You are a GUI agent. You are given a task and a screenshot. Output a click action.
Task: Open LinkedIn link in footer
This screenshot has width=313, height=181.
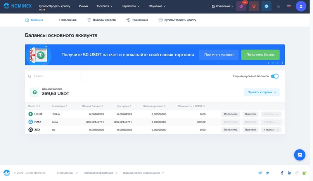click(x=289, y=173)
